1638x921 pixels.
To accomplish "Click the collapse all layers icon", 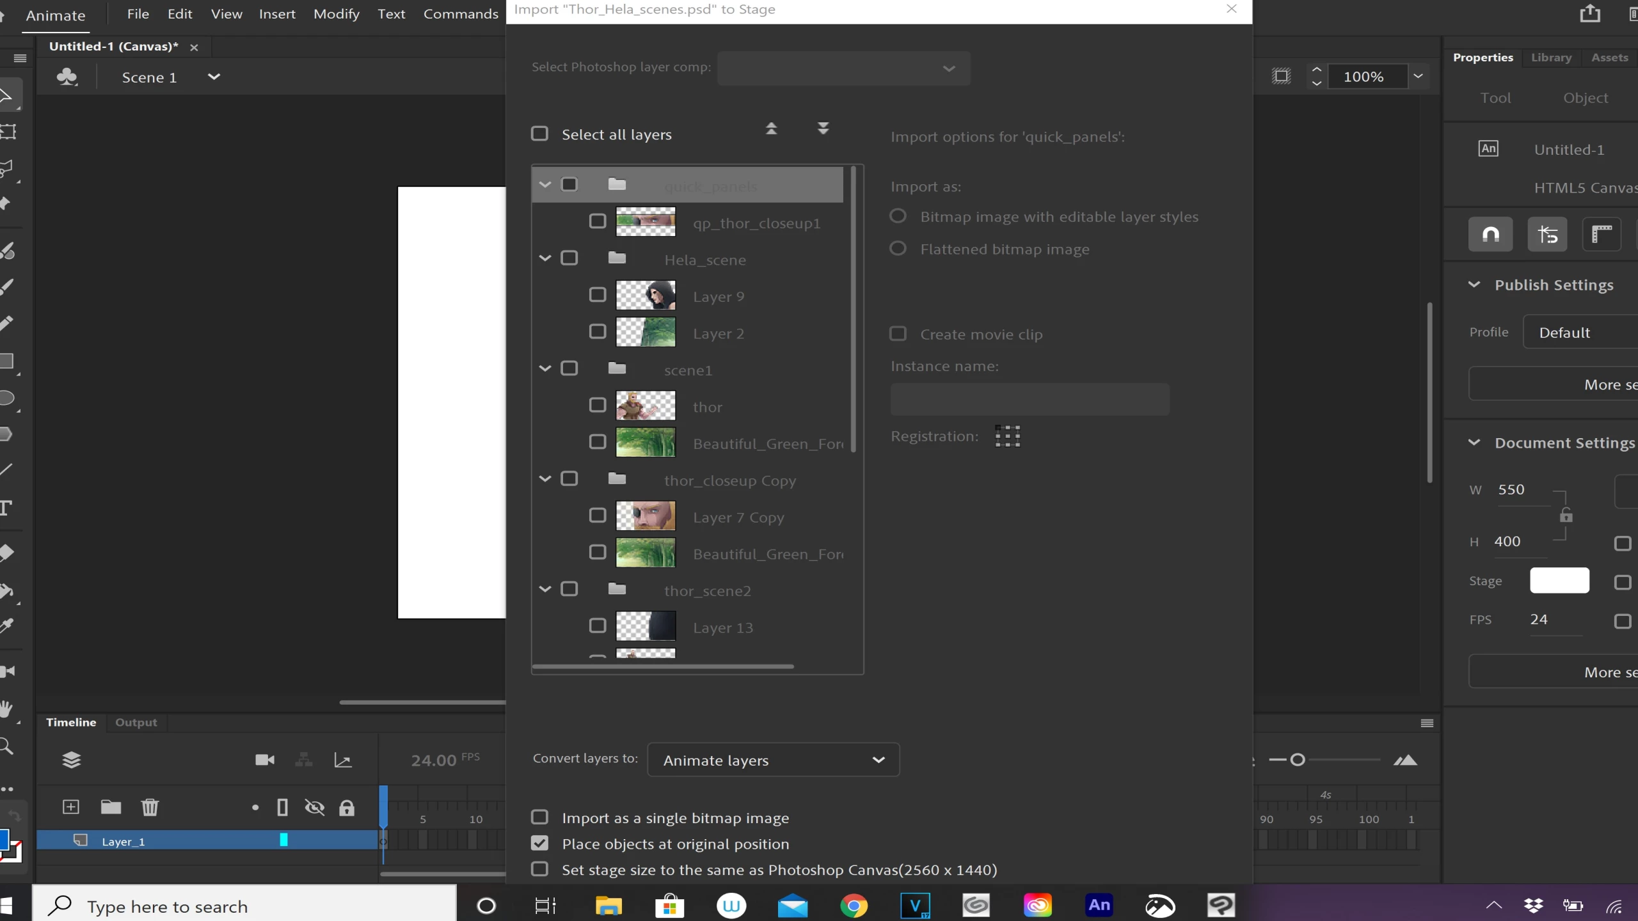I will click(771, 129).
